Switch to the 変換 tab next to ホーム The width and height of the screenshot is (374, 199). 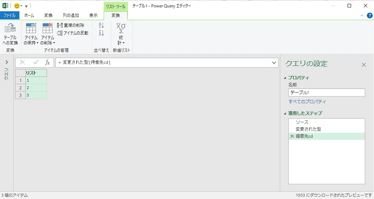tap(48, 15)
